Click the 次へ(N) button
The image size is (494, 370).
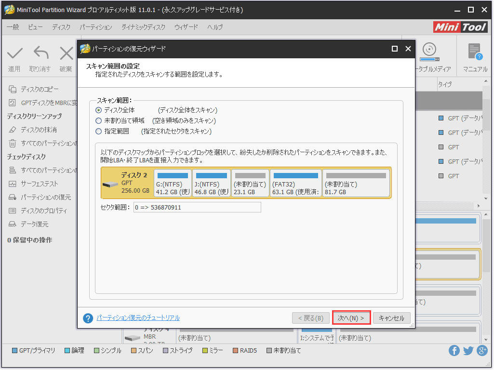tap(351, 317)
